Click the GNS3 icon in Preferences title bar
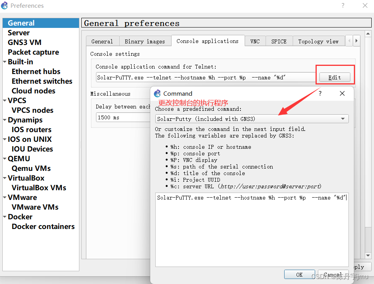The image size is (374, 284). click(5, 5)
